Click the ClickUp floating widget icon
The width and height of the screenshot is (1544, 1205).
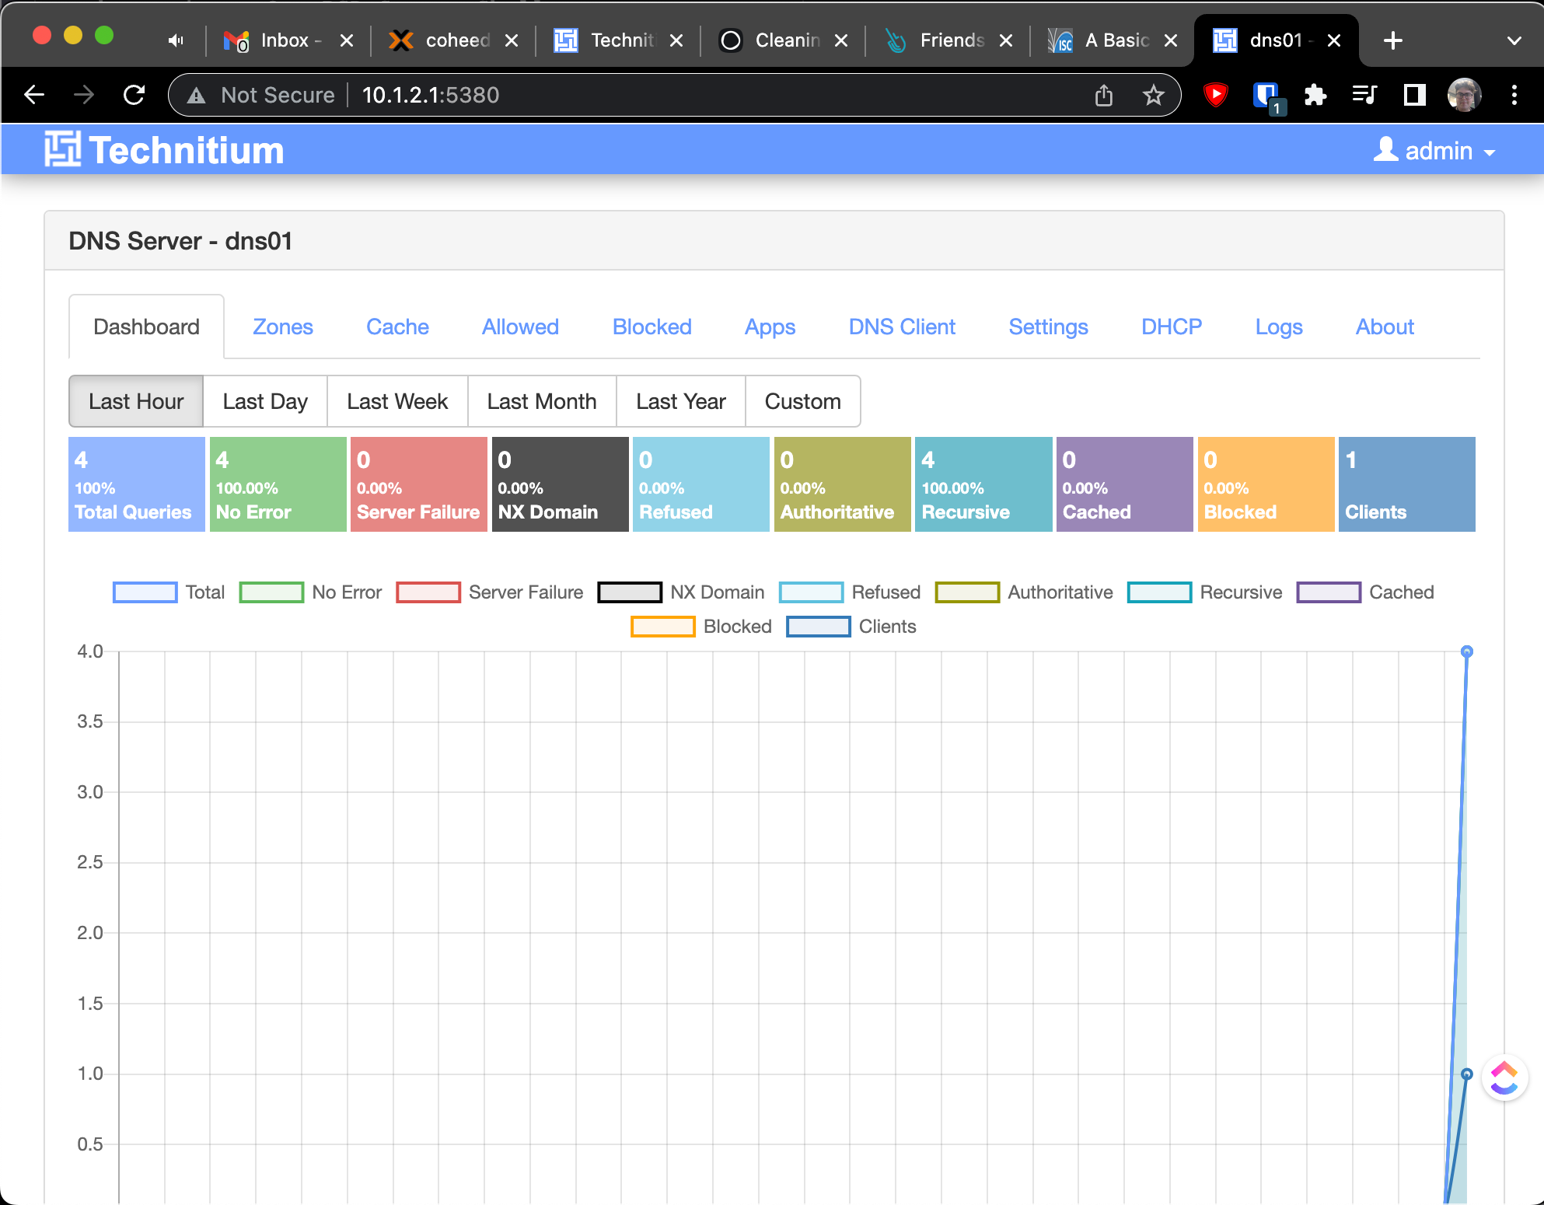click(x=1504, y=1078)
